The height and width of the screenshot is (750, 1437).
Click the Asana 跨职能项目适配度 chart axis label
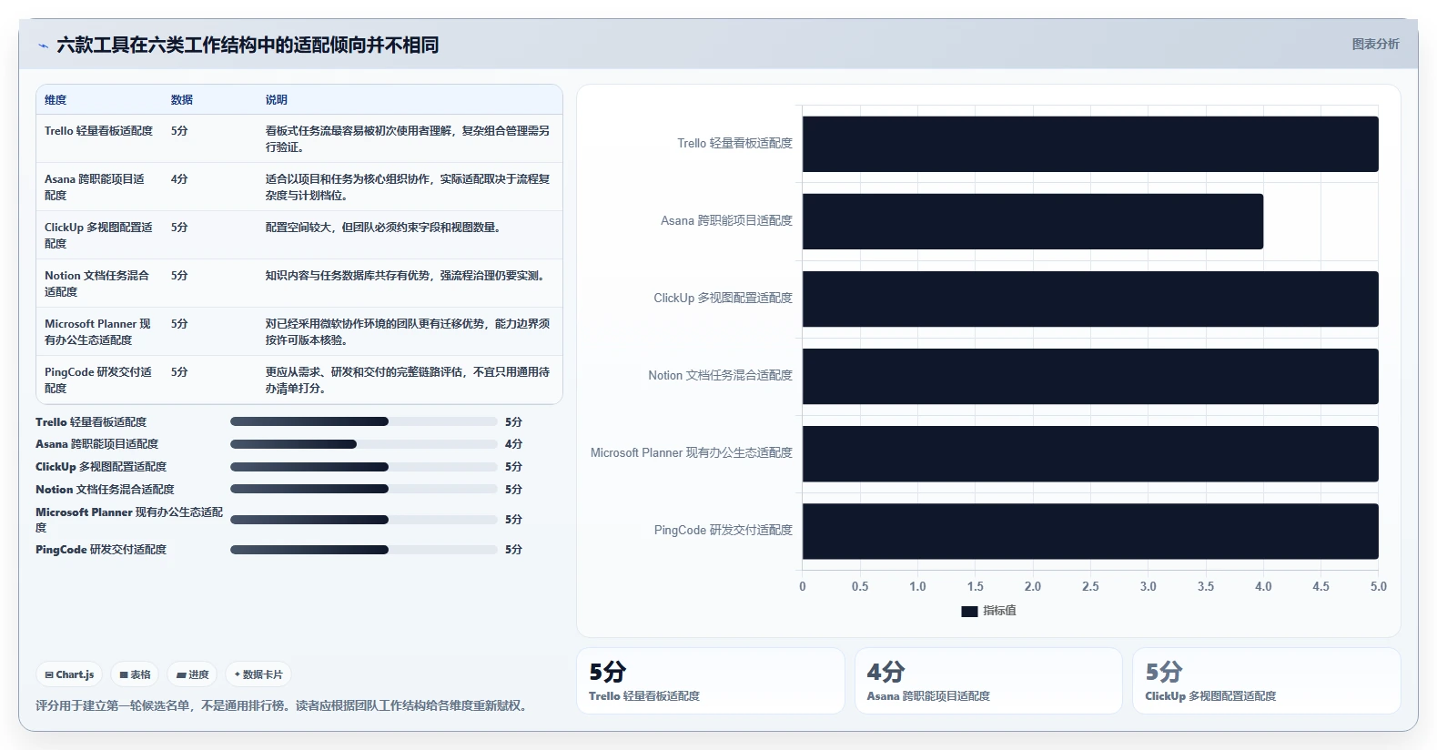coord(726,220)
